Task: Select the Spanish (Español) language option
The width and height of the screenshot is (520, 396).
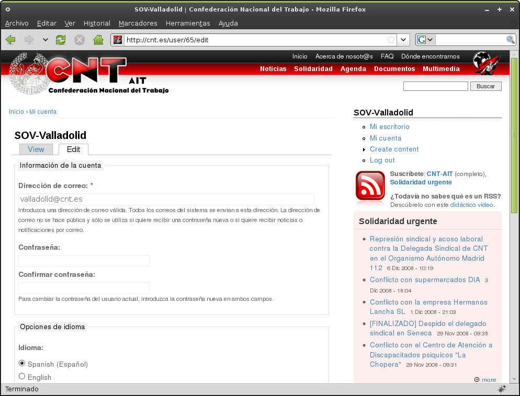Action: (x=22, y=364)
